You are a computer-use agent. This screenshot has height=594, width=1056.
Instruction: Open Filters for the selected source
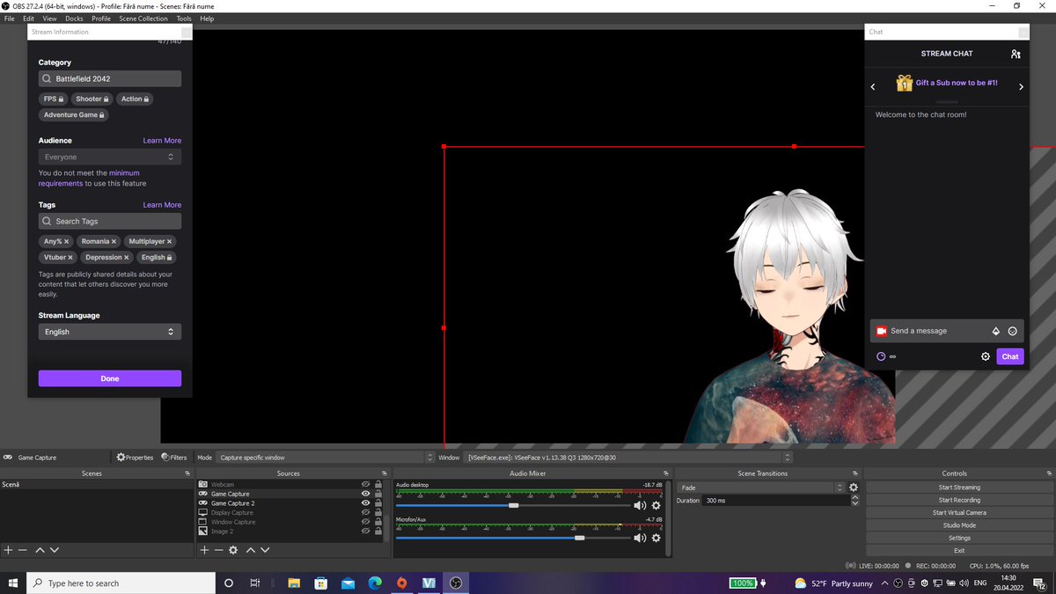(x=174, y=458)
